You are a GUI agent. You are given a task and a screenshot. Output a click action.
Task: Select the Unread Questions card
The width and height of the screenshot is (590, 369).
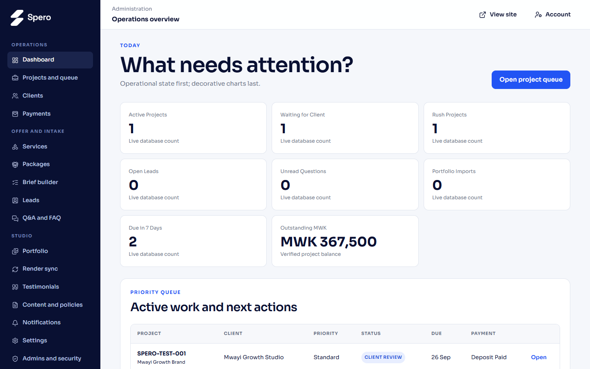pyautogui.click(x=345, y=184)
